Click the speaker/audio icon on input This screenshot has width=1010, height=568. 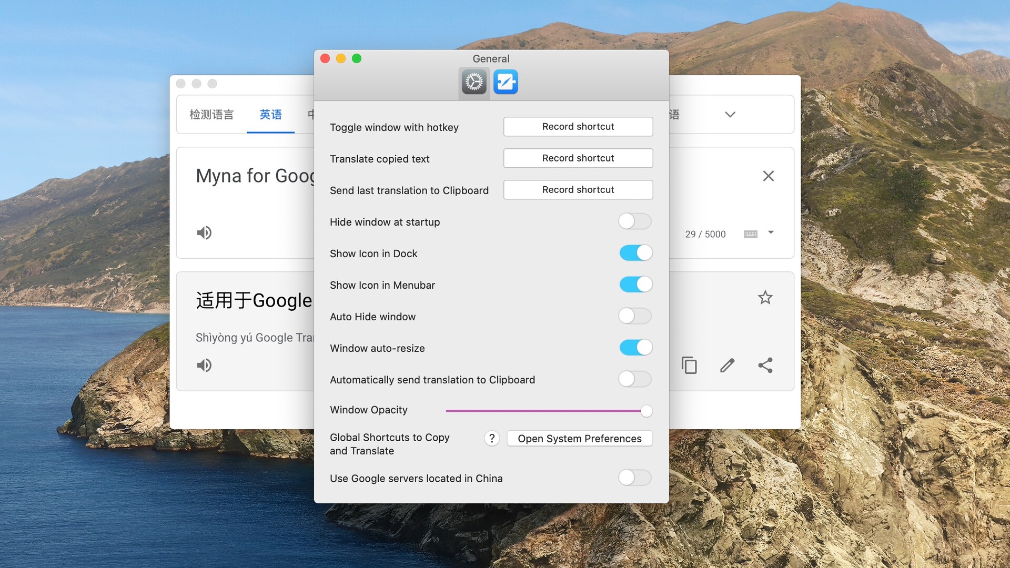[x=205, y=232]
